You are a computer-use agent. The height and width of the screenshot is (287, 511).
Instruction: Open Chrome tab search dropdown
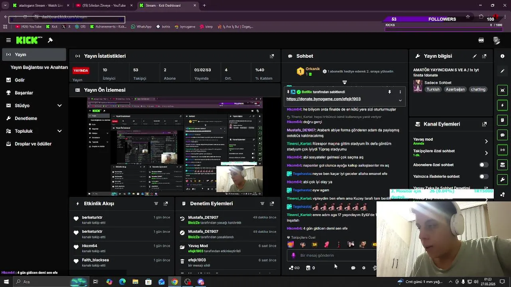(5, 6)
